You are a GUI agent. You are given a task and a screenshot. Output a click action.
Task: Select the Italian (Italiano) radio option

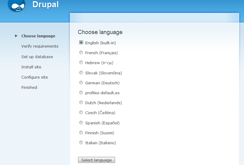click(x=81, y=143)
